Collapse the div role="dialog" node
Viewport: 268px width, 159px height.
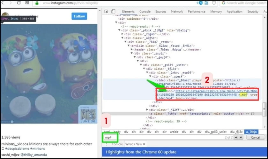pos(119,30)
